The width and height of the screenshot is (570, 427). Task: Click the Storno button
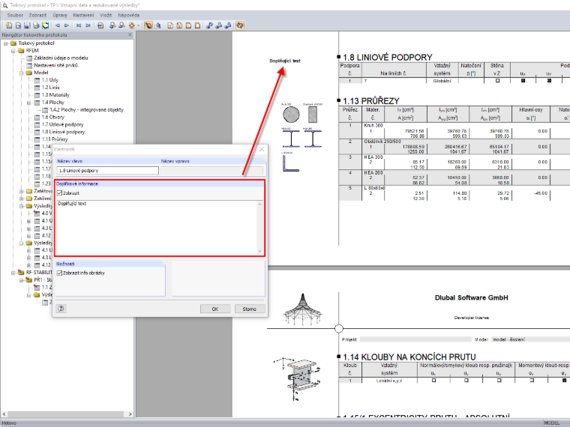pyautogui.click(x=249, y=309)
